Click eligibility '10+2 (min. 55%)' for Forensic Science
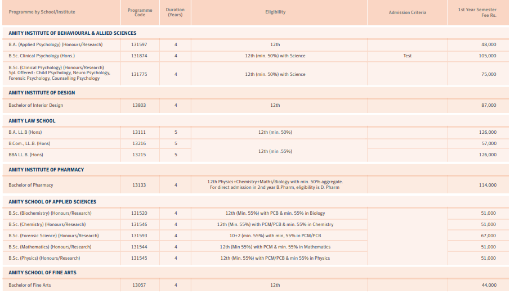This screenshot has height=294, width=510. (247, 236)
